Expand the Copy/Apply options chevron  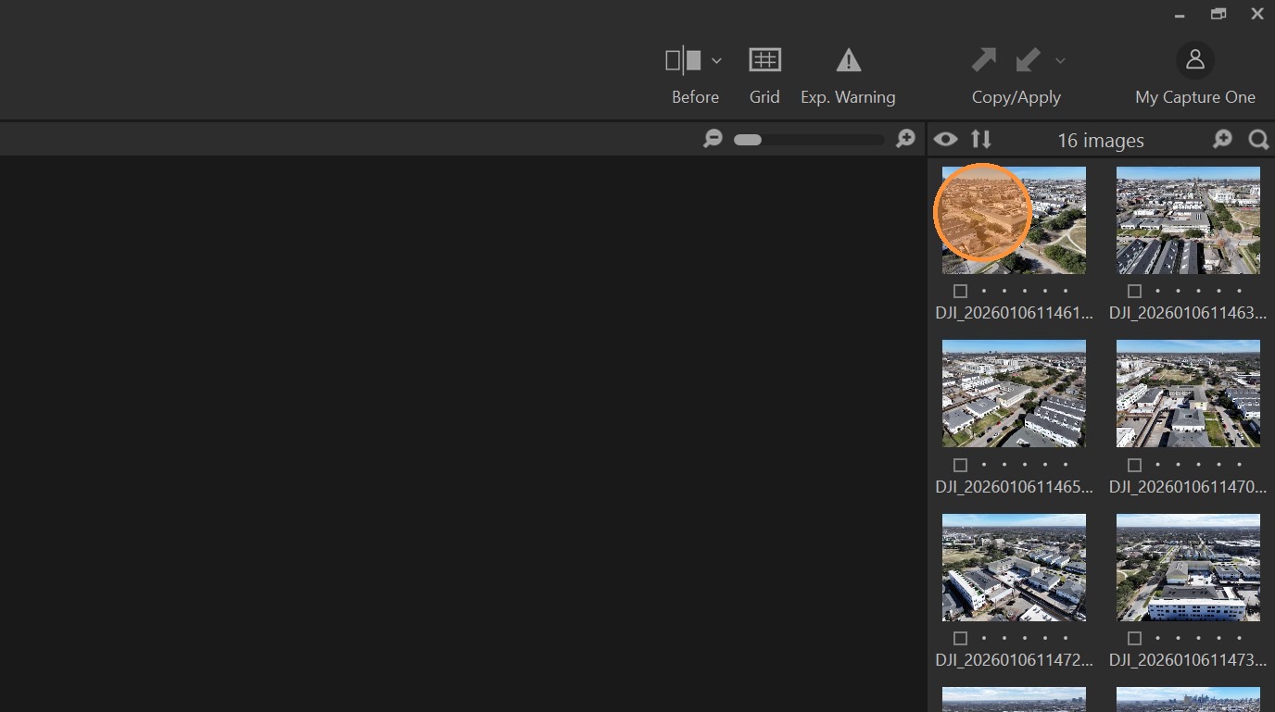1060,61
